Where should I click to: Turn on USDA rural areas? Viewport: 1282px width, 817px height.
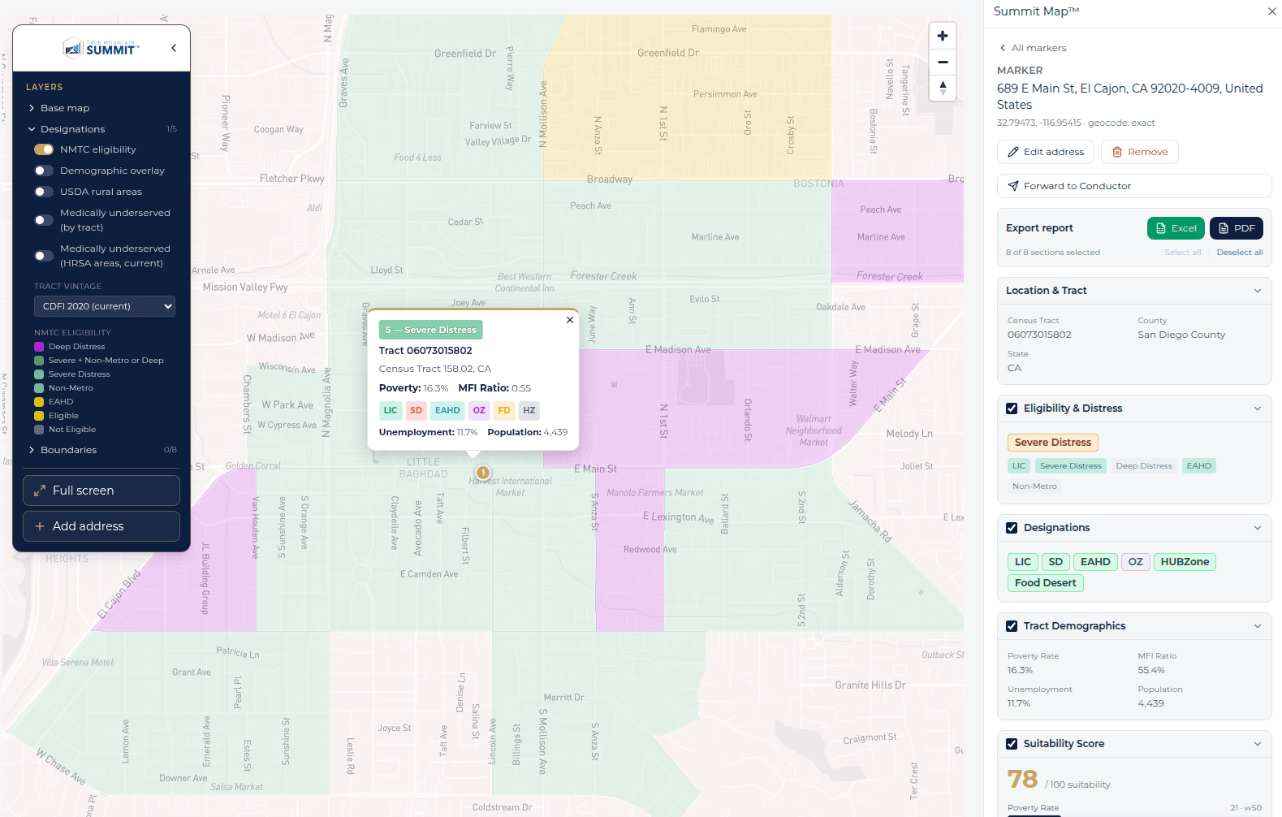(x=44, y=192)
